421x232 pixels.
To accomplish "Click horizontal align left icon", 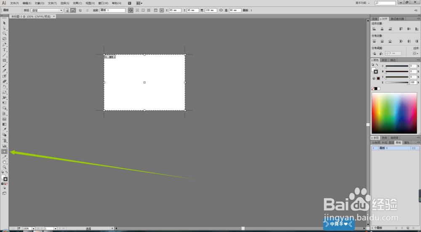I will click(x=374, y=29).
